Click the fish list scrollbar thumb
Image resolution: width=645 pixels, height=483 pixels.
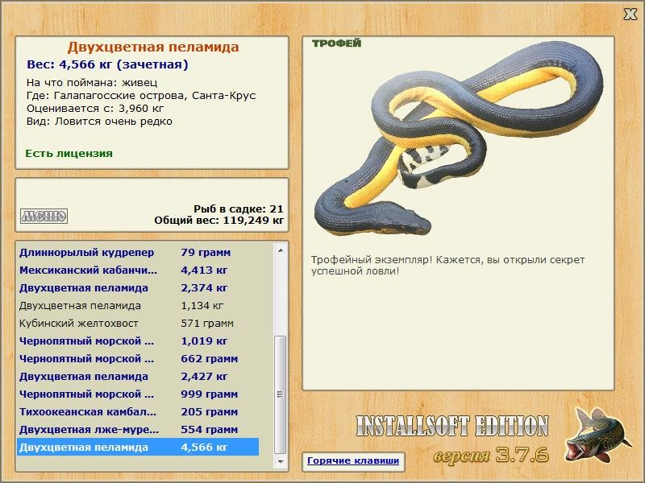pyautogui.click(x=281, y=394)
